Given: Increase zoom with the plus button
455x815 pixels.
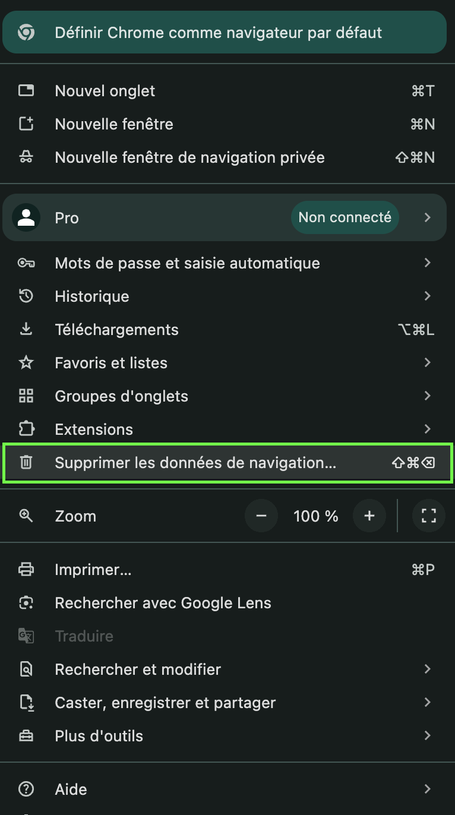Looking at the screenshot, I should (x=369, y=516).
